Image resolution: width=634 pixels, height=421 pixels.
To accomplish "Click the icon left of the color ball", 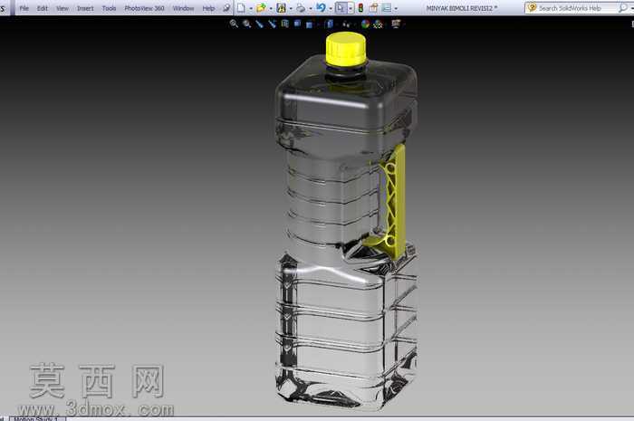I will point(347,24).
